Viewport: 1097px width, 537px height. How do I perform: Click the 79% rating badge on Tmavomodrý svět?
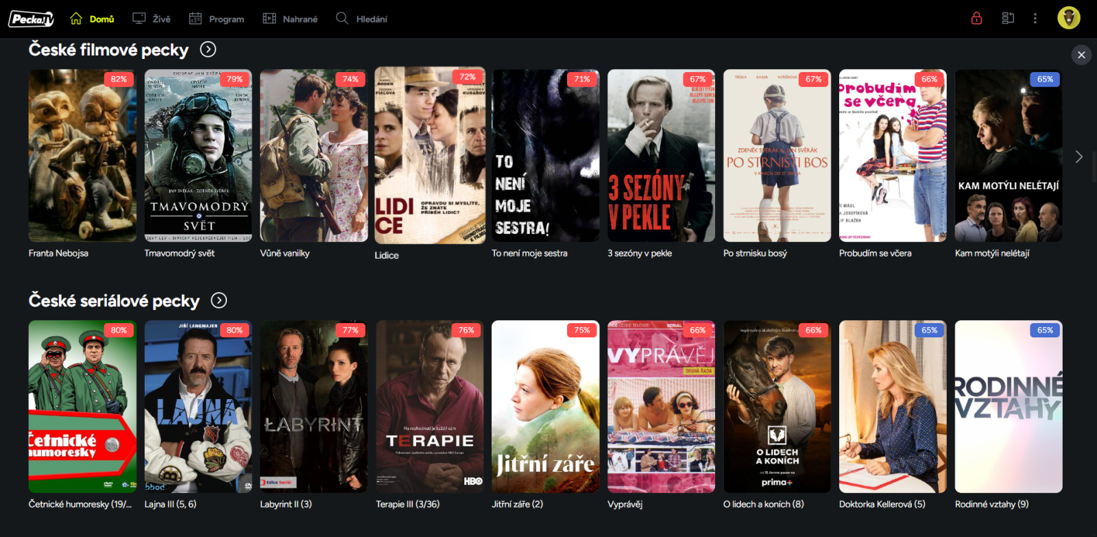coord(234,79)
